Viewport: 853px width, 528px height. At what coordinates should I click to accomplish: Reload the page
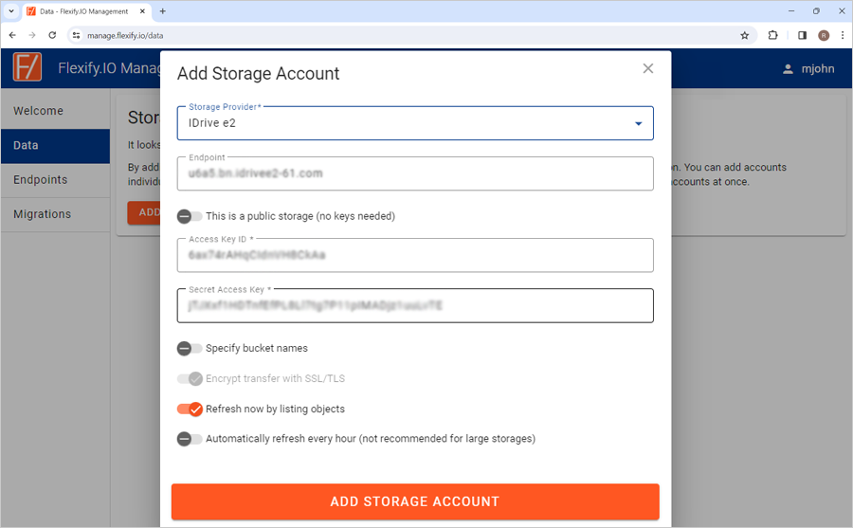click(52, 35)
